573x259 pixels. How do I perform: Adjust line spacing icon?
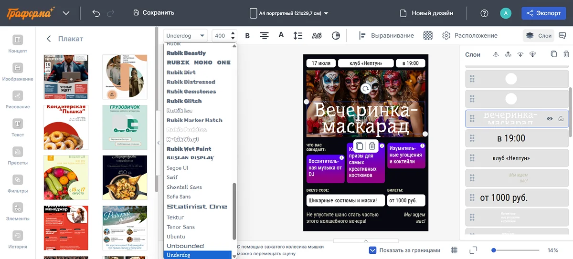pos(298,35)
